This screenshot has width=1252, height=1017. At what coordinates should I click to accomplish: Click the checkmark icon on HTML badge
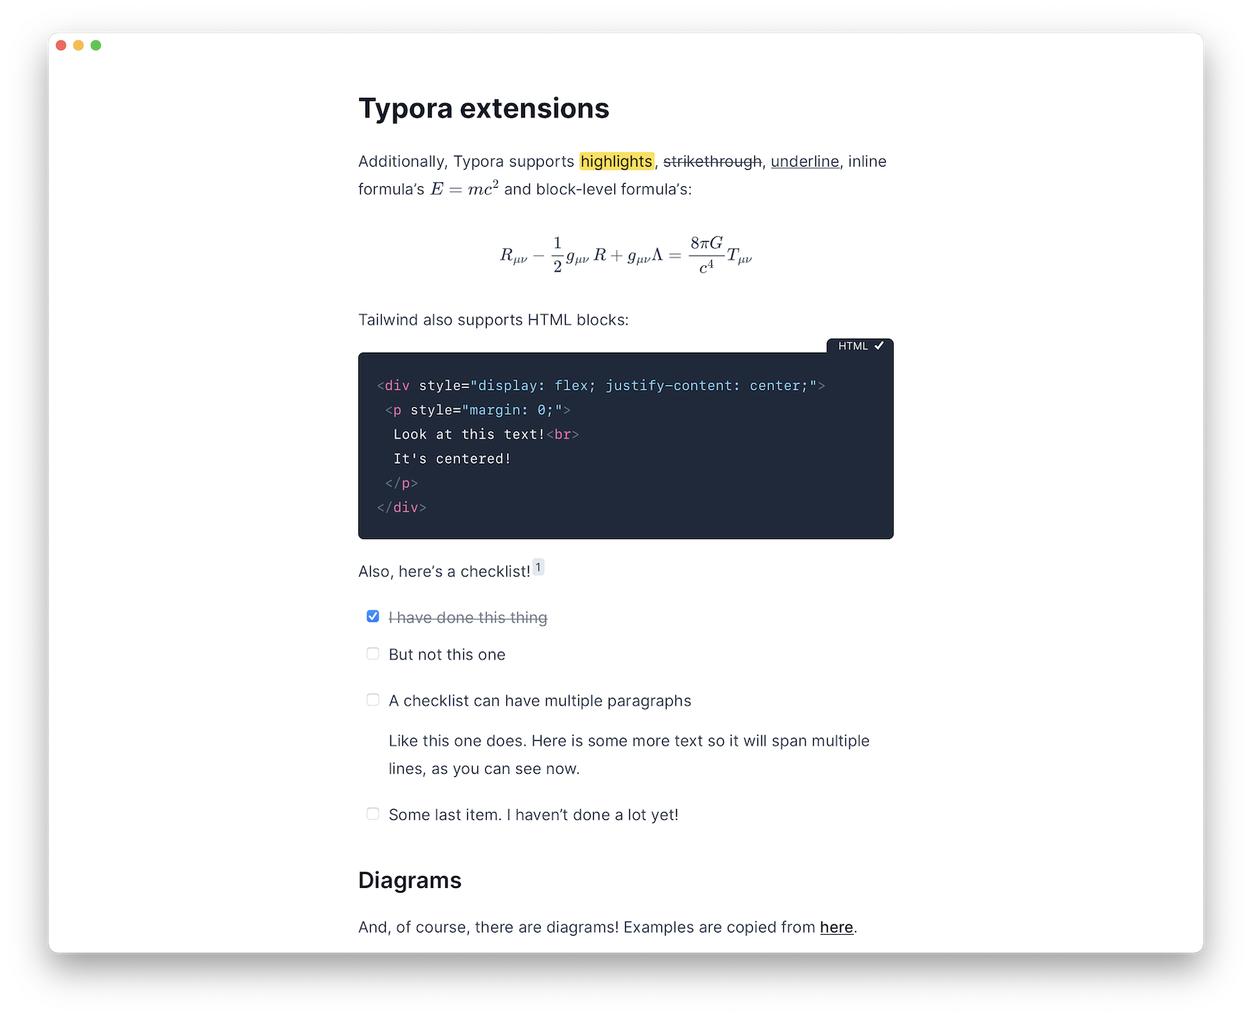[879, 346]
